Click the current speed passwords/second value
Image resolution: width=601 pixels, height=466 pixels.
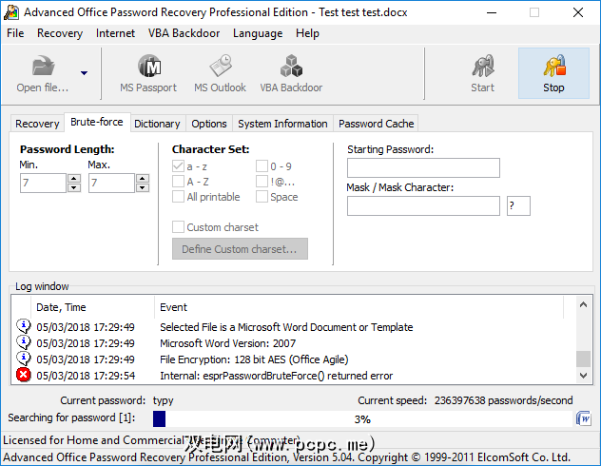(504, 400)
